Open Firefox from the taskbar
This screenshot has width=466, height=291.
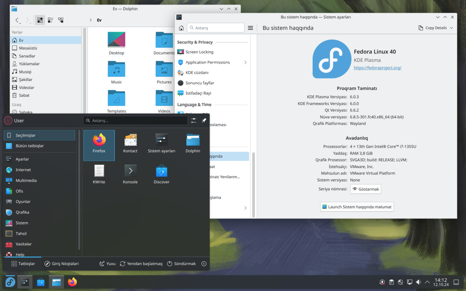[x=72, y=282]
